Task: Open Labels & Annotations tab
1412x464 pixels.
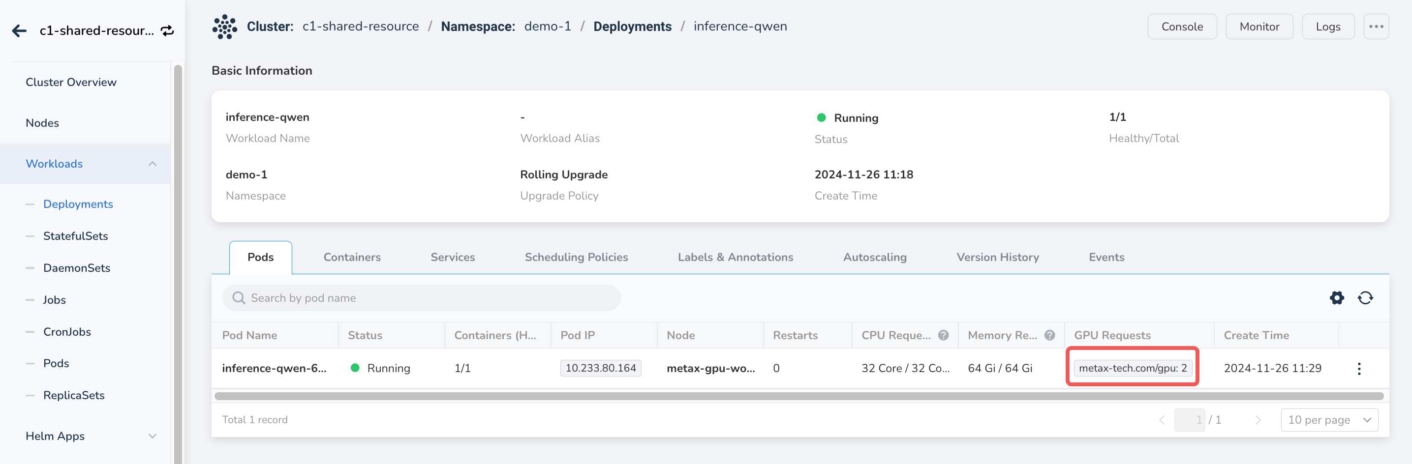Action: pos(735,258)
